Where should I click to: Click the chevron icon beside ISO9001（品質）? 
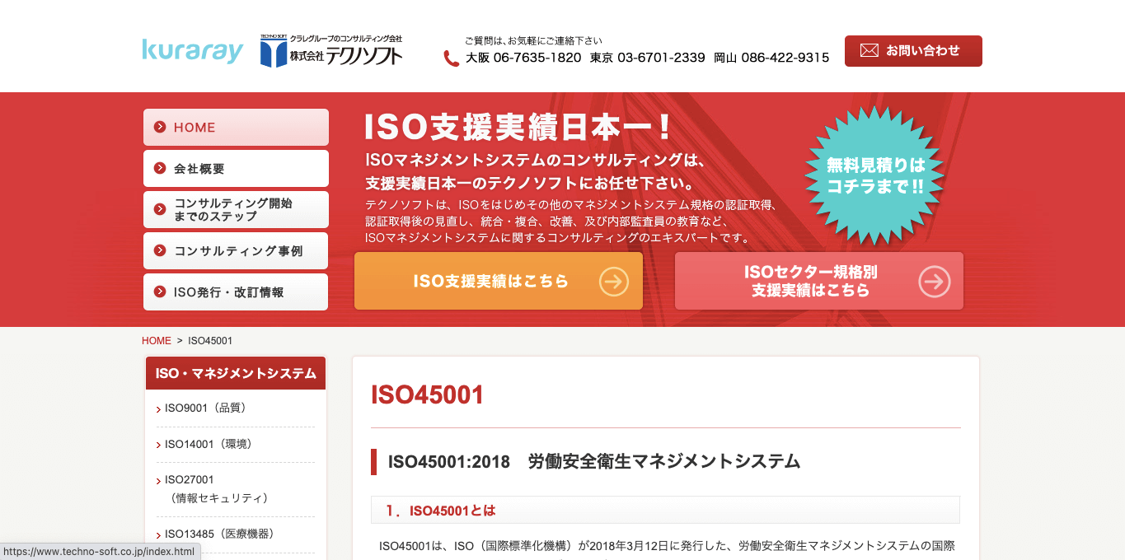coord(158,409)
